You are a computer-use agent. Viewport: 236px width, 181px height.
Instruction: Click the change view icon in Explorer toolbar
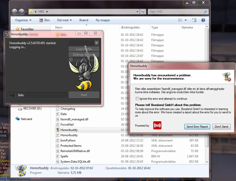(x=180, y=20)
